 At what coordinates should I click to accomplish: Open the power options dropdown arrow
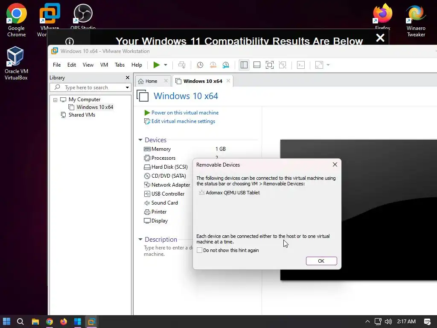coord(166,65)
